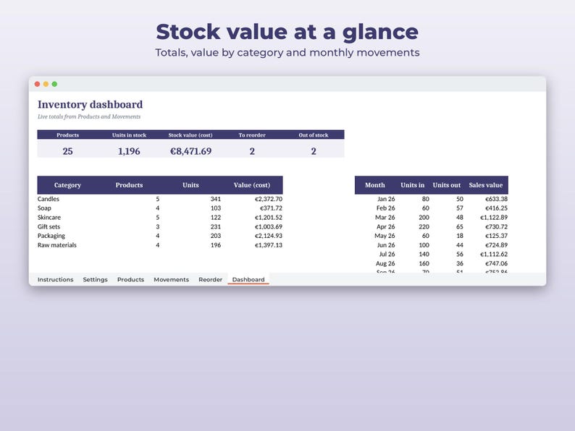Click Raw materials value €1,397.13
Viewport: 575px width, 431px height.
coord(269,245)
